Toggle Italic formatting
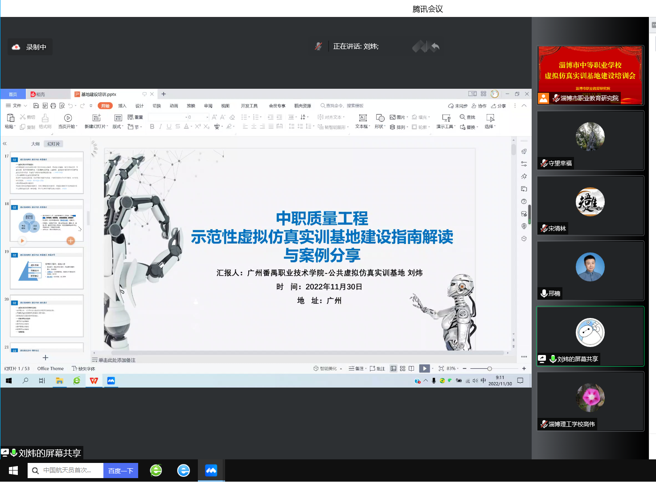 [160, 127]
